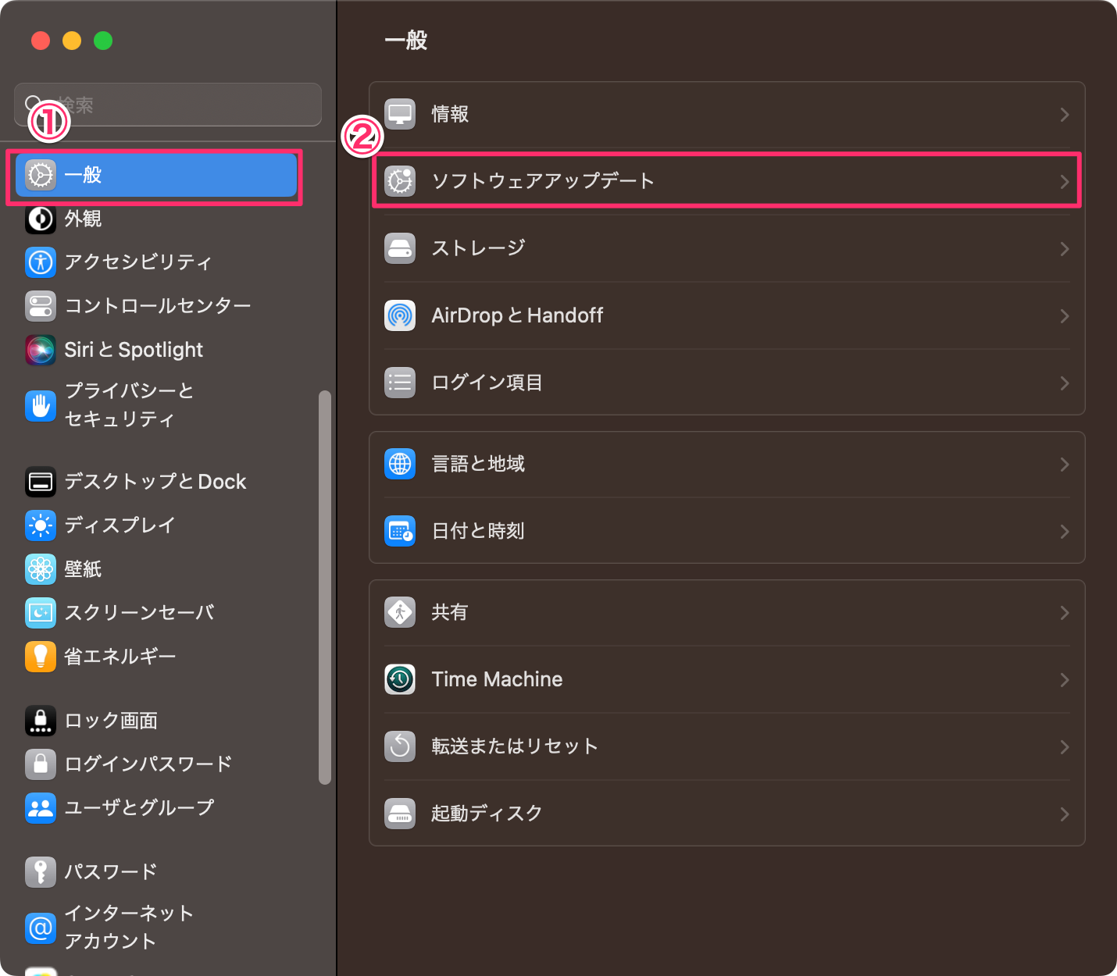Click the 壁紙 flower icon

coord(40,569)
